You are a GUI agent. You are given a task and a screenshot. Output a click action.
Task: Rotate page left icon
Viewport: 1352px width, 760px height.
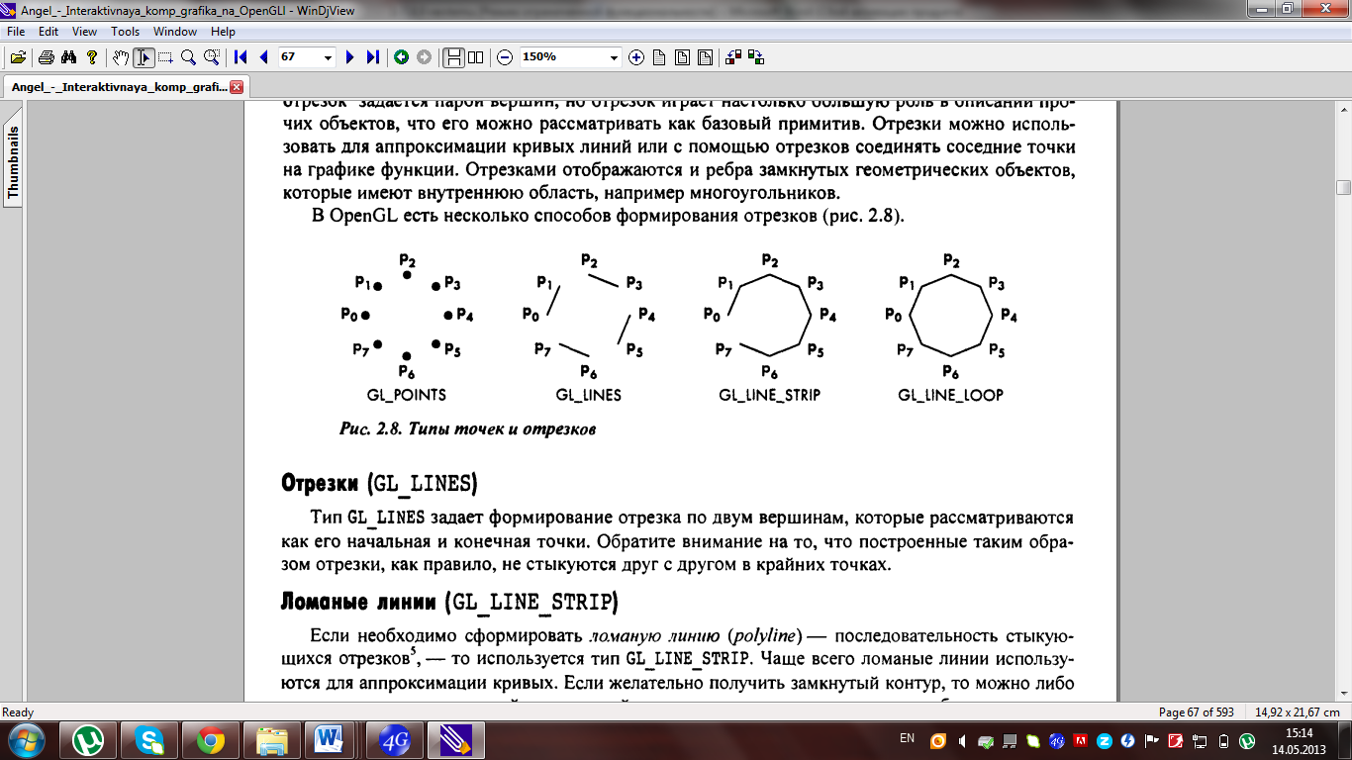pyautogui.click(x=733, y=57)
